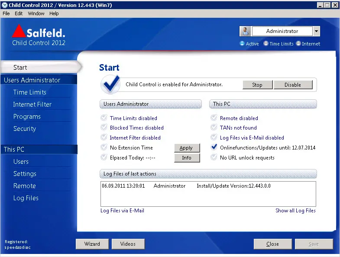The width and height of the screenshot is (340, 257).
Task: Click the TANs not found status icon
Action: pos(214,127)
